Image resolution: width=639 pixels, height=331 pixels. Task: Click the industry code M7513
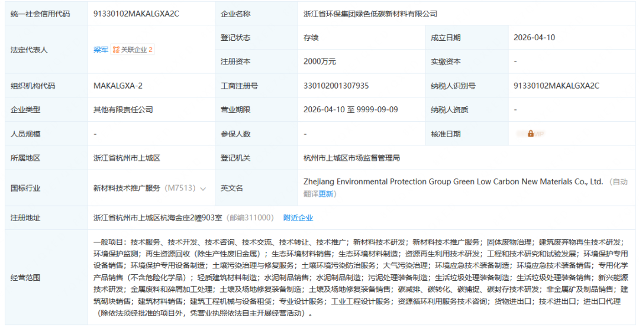pyautogui.click(x=180, y=188)
